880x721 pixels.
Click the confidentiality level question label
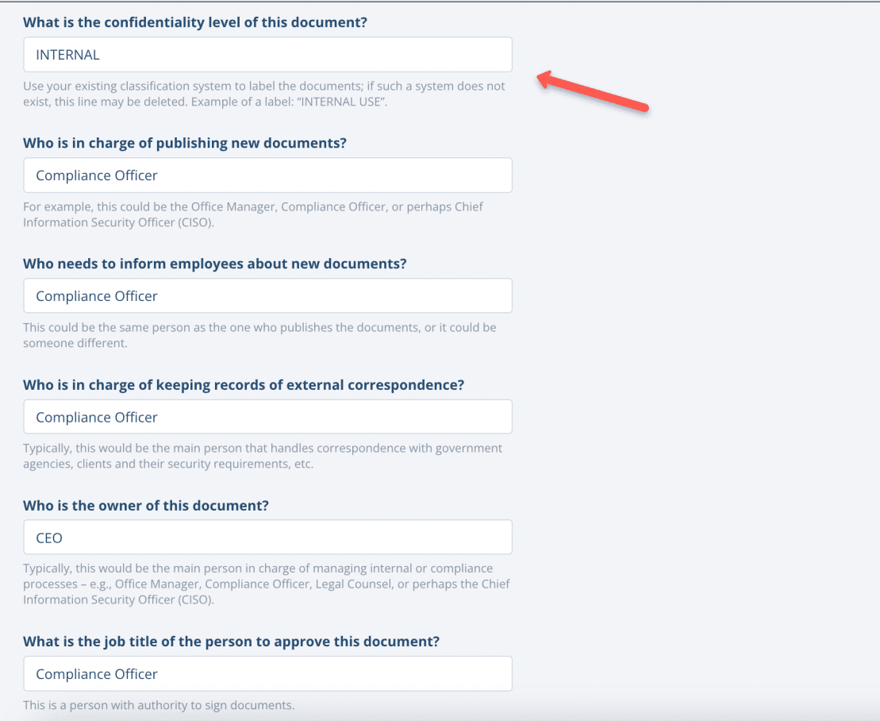click(x=195, y=22)
